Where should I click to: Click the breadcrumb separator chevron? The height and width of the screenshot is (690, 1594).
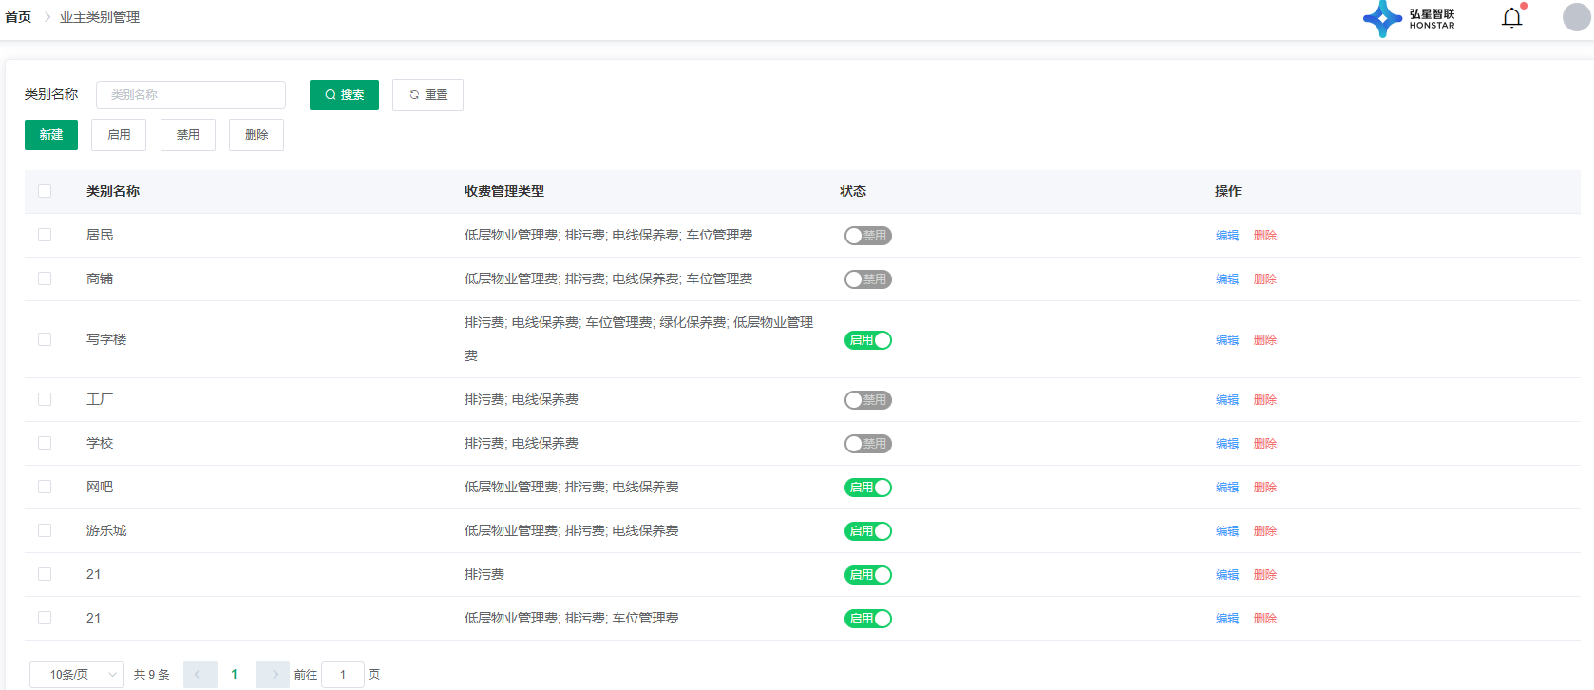(x=47, y=18)
